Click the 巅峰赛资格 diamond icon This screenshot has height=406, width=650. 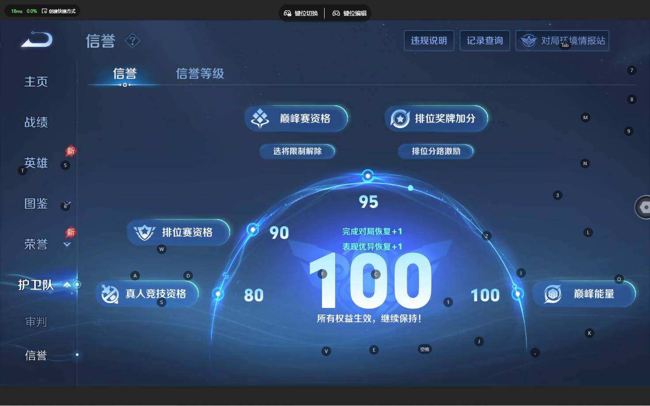click(260, 118)
